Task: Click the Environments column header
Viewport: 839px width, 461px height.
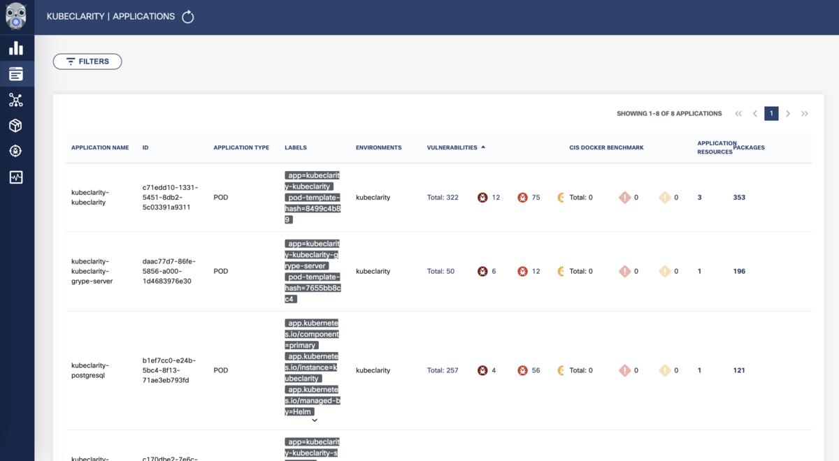Action: point(378,147)
